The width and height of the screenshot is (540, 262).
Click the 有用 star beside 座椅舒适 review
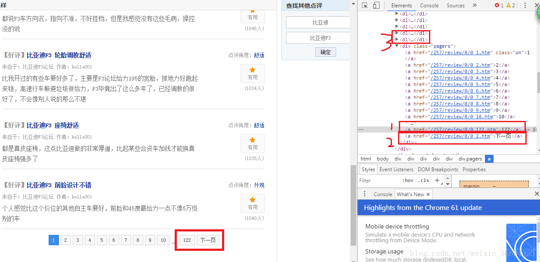(x=252, y=144)
